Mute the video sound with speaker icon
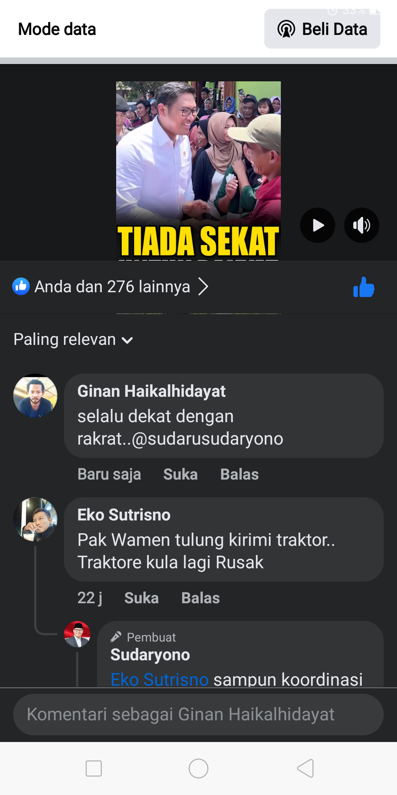Viewport: 397px width, 795px height. pyautogui.click(x=362, y=225)
